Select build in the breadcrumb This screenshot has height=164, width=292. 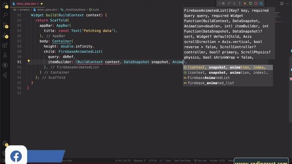pyautogui.click(x=96, y=10)
